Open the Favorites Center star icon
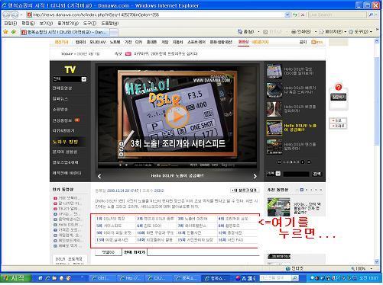 coord(5,32)
